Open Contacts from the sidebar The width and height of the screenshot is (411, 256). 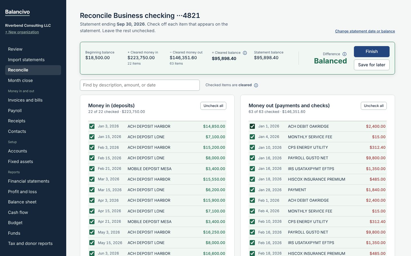tap(33, 131)
